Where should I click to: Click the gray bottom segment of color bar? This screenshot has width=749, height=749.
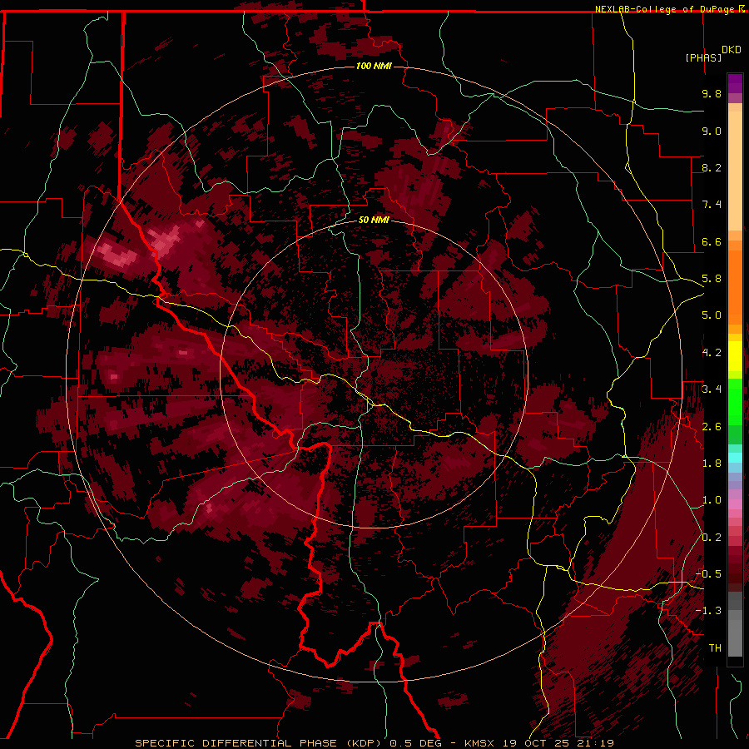pos(735,637)
